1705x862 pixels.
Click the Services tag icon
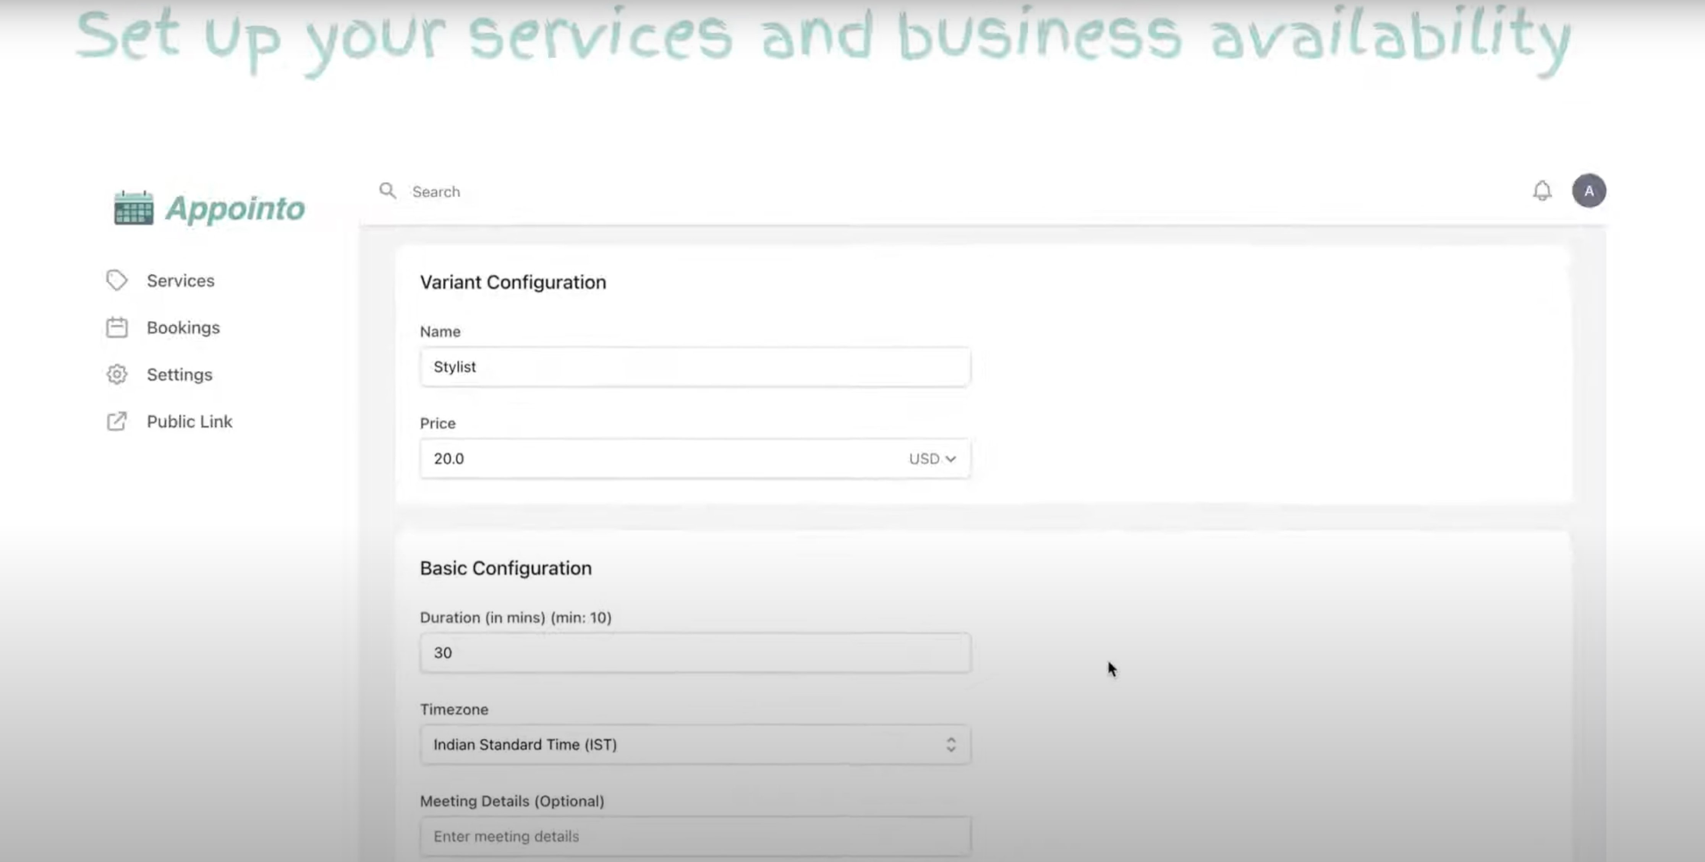pos(117,281)
